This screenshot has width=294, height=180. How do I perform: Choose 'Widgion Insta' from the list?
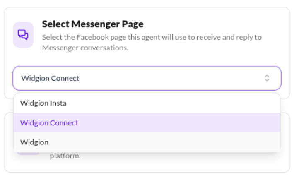coord(43,103)
